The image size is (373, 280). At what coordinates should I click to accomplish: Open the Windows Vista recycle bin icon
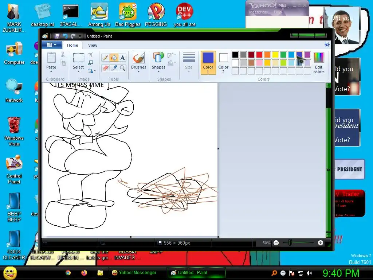click(14, 131)
